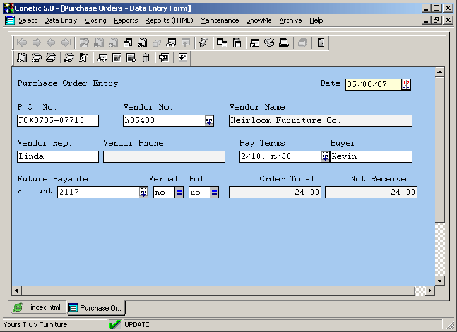Screen dimensions: 457x332
Task: Open the Closing menu
Action: pos(95,20)
